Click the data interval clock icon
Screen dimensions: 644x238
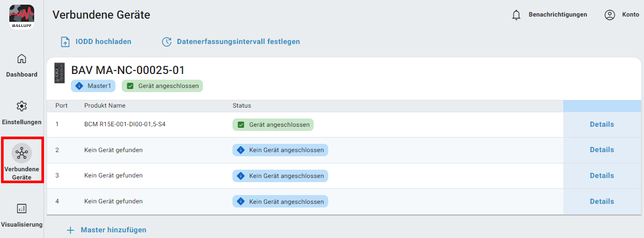point(167,42)
